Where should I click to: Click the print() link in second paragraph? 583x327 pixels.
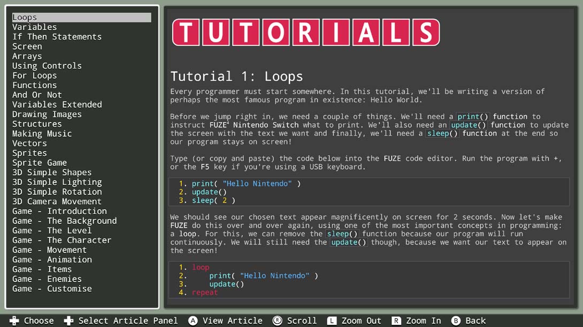(x=473, y=116)
